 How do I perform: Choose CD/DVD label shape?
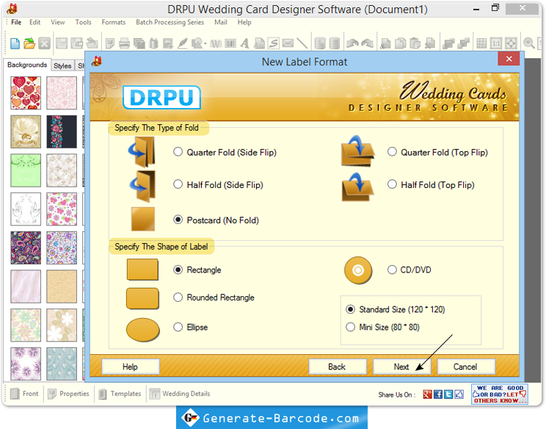[392, 270]
